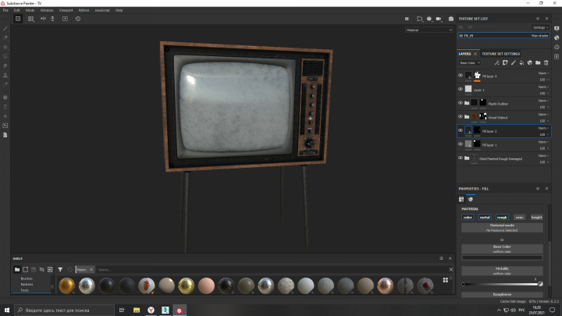Image resolution: width=562 pixels, height=316 pixels.
Task: Toggle the rough material channel
Action: (502, 217)
